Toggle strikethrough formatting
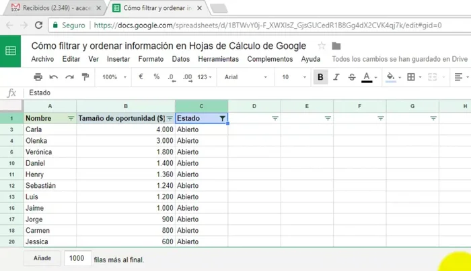Image resolution: width=471 pixels, height=271 pixels. point(351,77)
